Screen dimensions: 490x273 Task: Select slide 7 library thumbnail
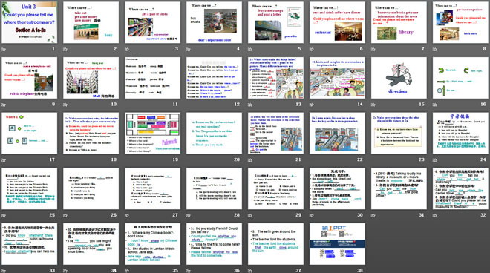(x=399, y=22)
